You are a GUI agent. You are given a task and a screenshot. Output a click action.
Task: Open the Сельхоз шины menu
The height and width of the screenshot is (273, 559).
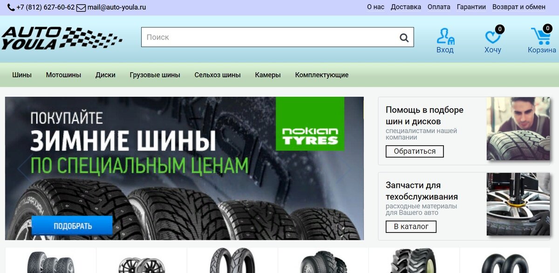pyautogui.click(x=218, y=75)
